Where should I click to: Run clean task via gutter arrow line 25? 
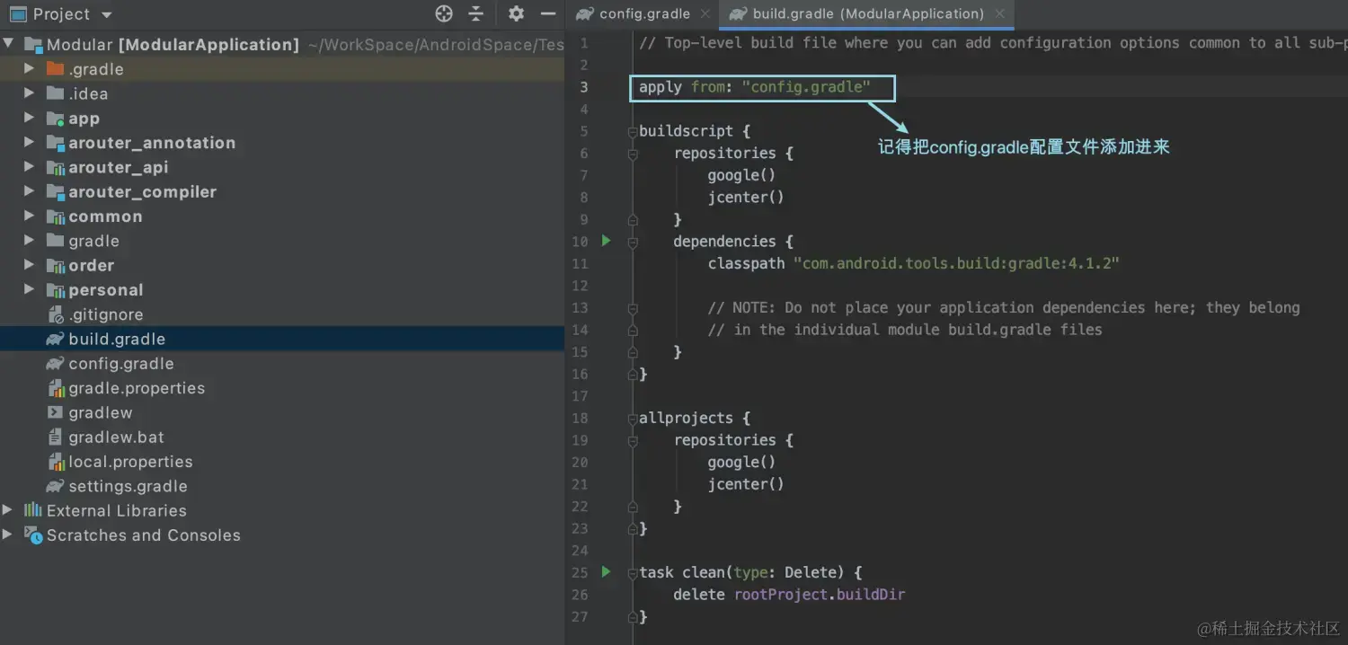click(x=606, y=571)
